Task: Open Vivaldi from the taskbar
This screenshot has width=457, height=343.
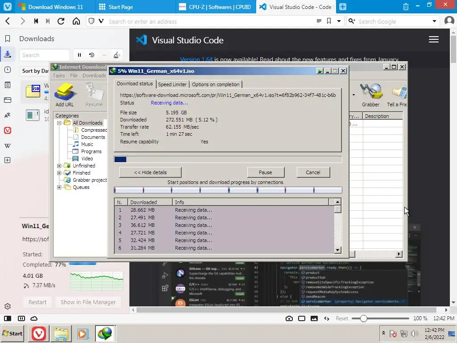Action: click(39, 333)
